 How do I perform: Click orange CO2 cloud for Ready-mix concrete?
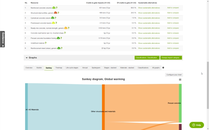tap(66, 28)
